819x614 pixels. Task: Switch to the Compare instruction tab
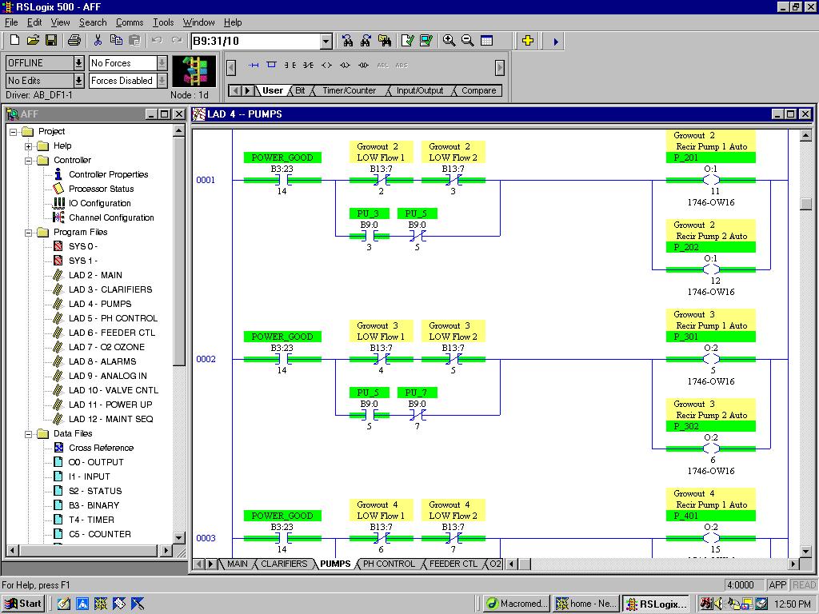pyautogui.click(x=478, y=90)
